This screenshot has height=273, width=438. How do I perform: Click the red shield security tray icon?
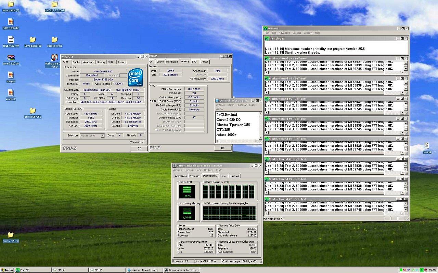[x=426, y=270]
